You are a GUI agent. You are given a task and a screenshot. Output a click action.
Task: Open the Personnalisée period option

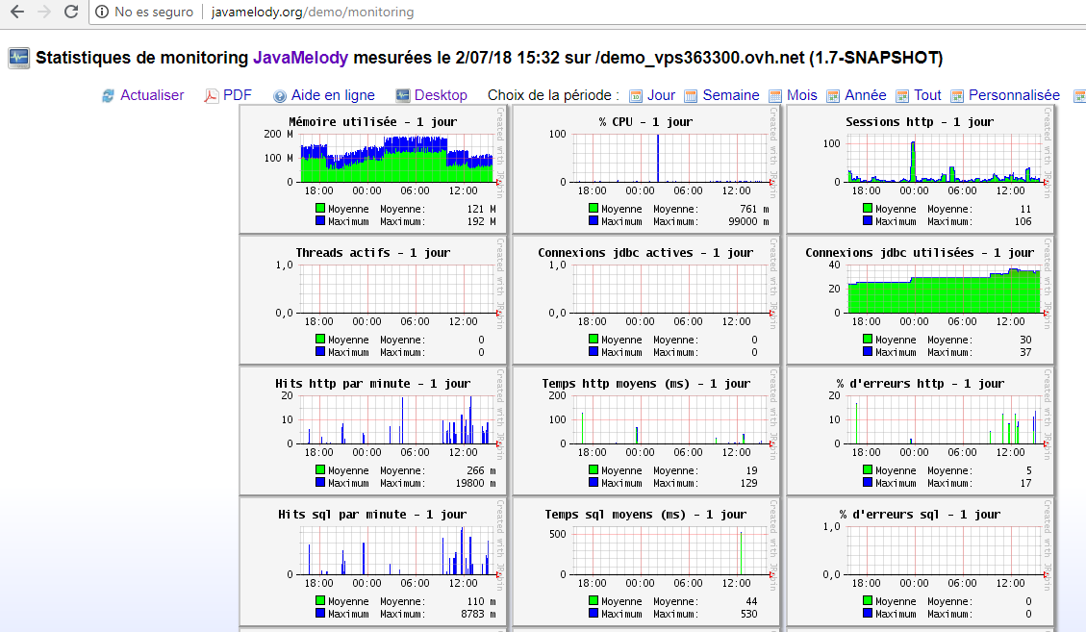(x=1013, y=95)
